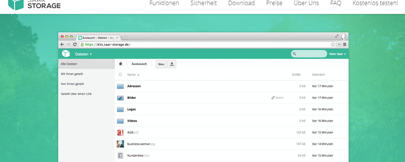Go to the Preise menu item
This screenshot has height=162, width=405.
click(x=274, y=3)
